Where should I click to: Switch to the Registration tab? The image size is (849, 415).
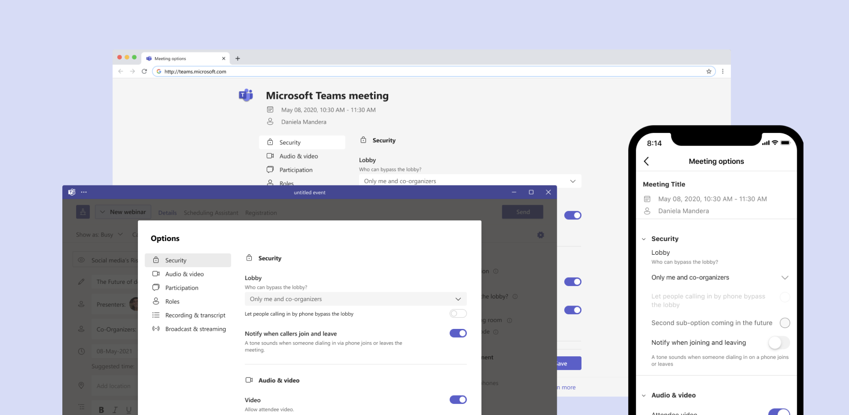pos(261,213)
